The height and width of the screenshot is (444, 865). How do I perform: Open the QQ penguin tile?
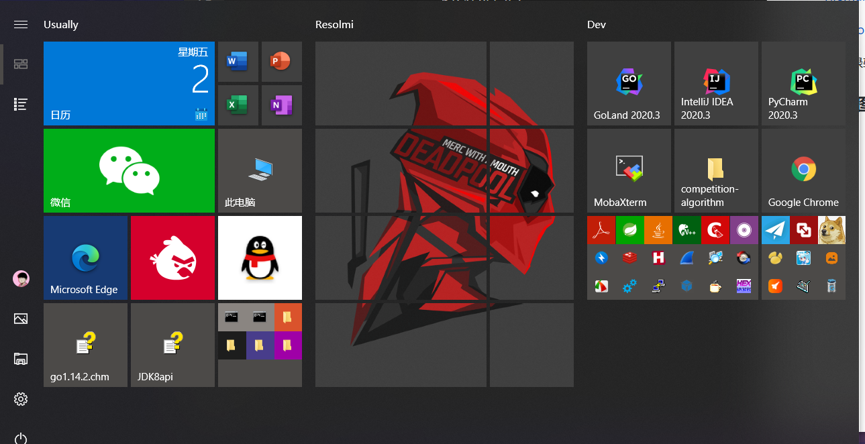point(260,258)
